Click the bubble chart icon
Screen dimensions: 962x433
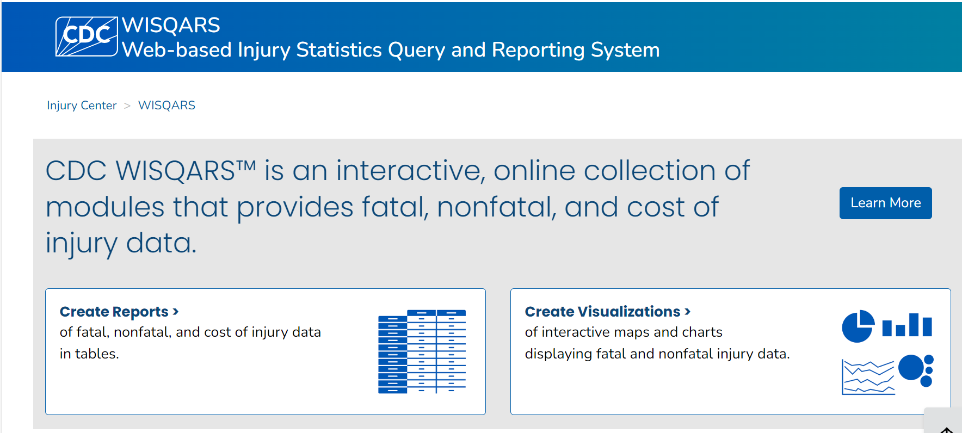coord(916,370)
